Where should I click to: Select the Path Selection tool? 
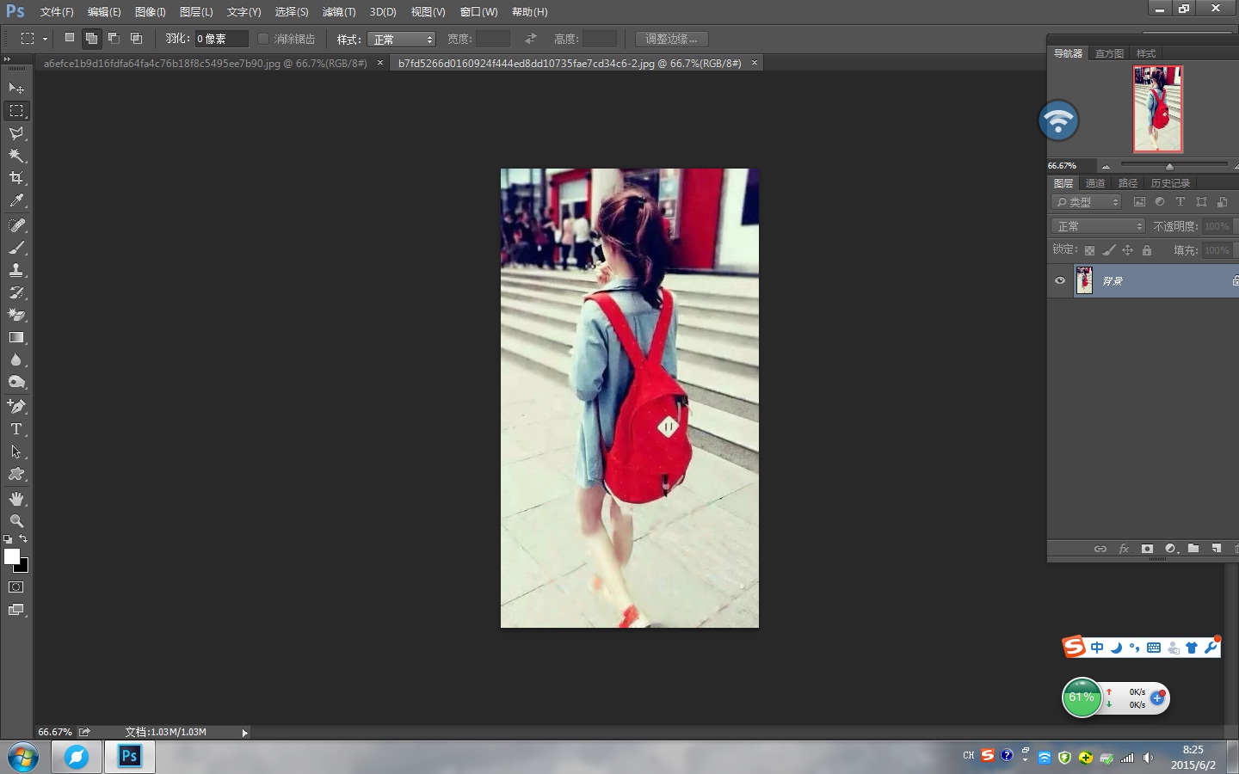(x=16, y=451)
